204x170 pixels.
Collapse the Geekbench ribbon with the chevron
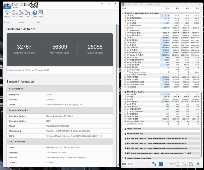click(x=117, y=8)
